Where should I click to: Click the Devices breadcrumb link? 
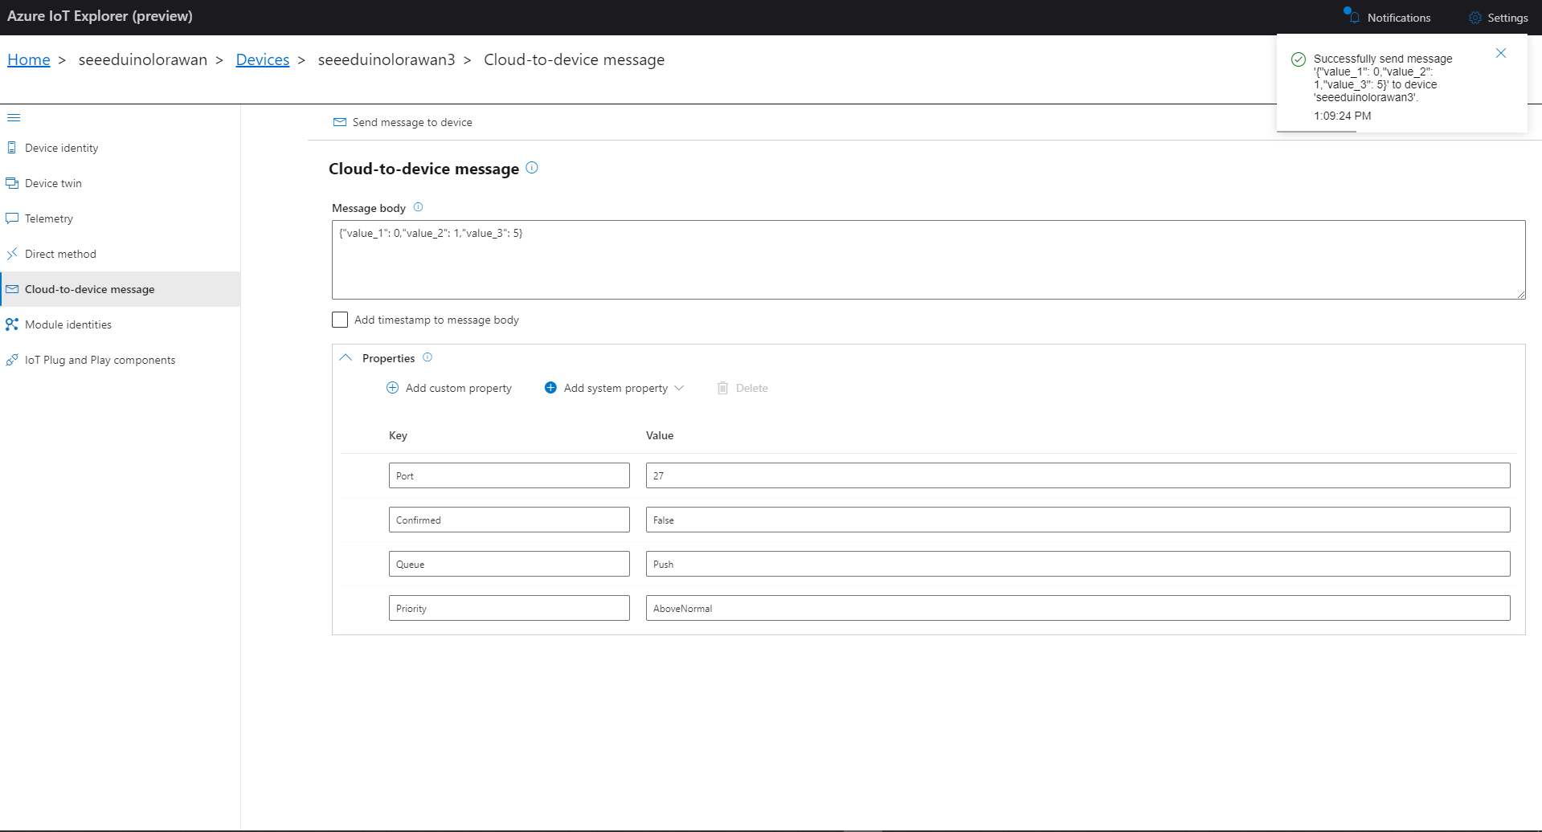coord(262,59)
